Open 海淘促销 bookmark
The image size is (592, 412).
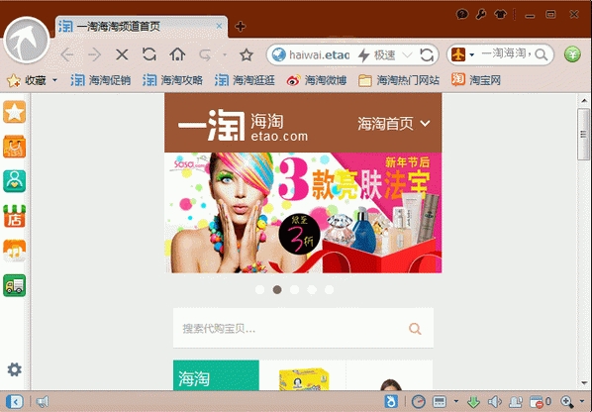point(100,80)
